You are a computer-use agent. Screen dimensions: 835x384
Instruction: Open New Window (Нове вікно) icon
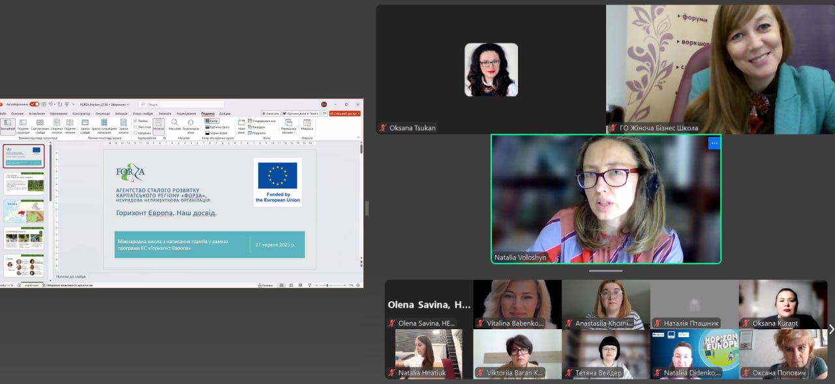point(241,124)
